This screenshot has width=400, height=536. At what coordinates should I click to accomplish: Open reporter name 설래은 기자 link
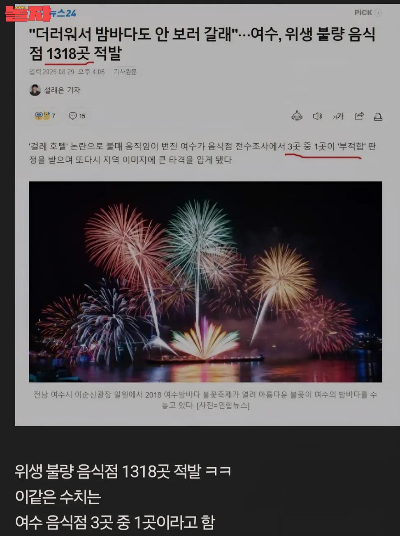(x=62, y=90)
